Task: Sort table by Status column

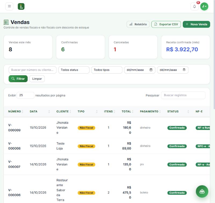Action: pos(178,111)
